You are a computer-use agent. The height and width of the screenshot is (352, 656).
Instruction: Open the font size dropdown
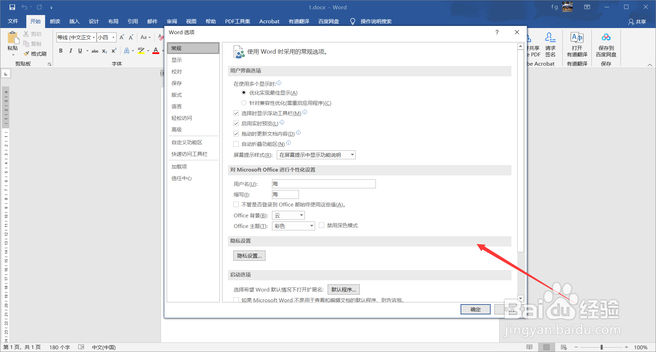pyautogui.click(x=113, y=37)
